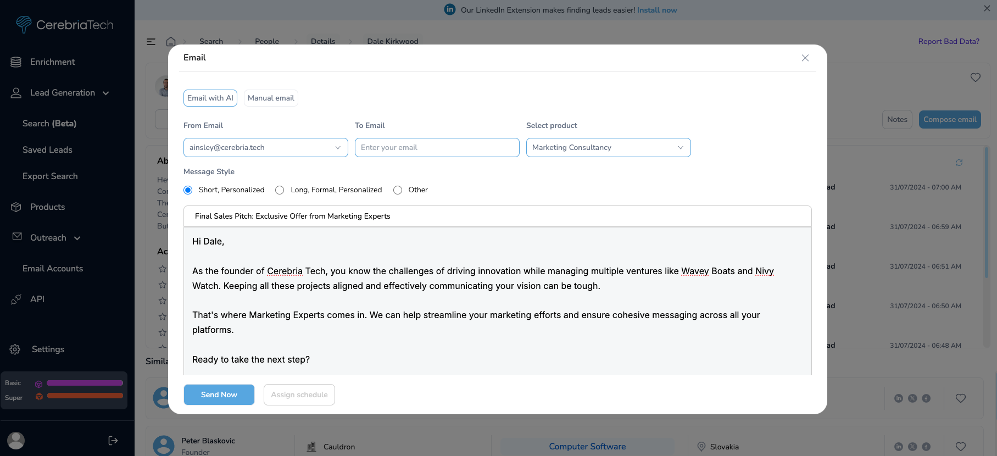Switch to Email with AI tab
Viewport: 997px width, 456px height.
210,98
